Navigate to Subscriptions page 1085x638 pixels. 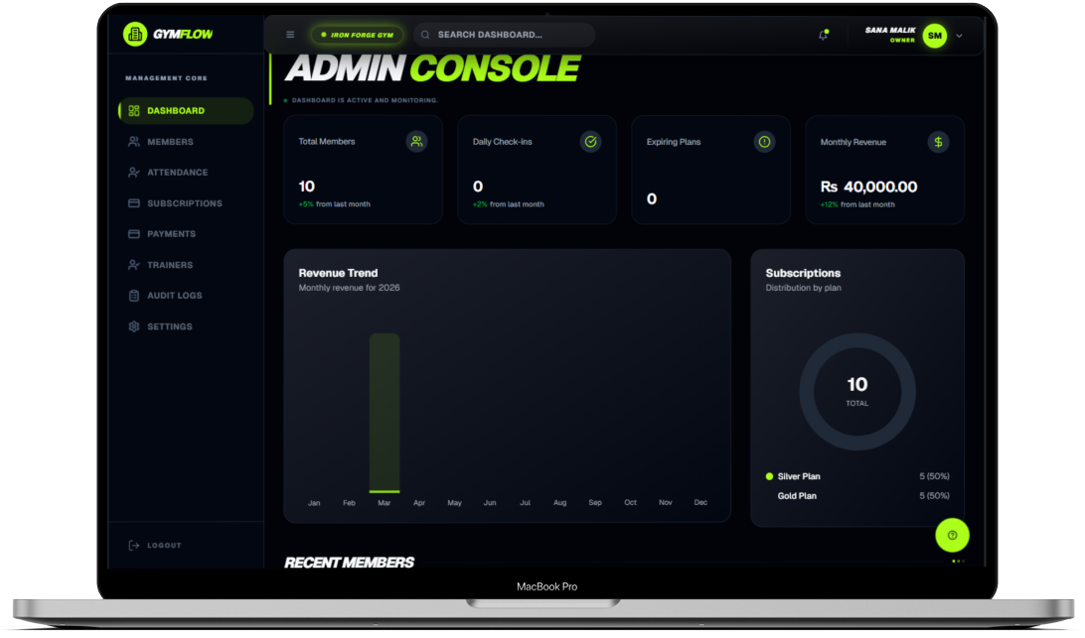click(184, 203)
